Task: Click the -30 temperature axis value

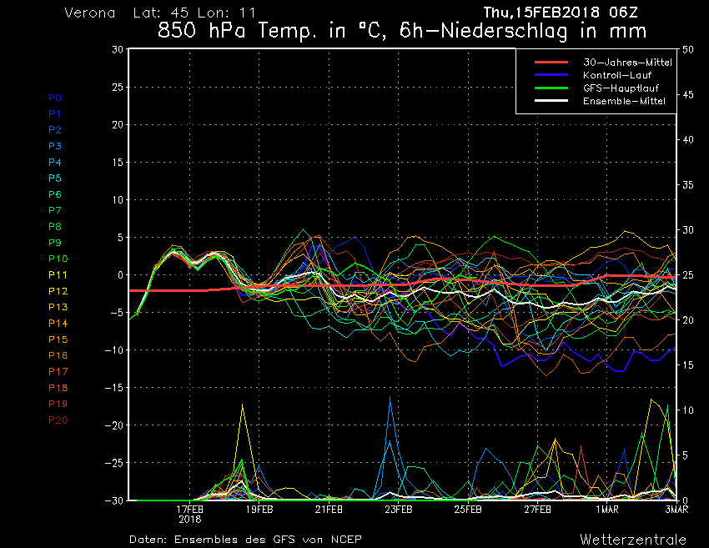Action: [114, 500]
